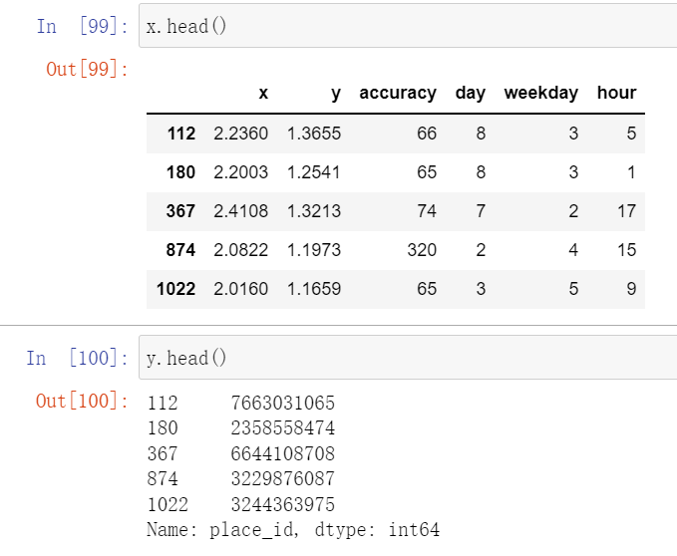
Task: Click accuracy value 320 in row 874
Action: tap(422, 250)
